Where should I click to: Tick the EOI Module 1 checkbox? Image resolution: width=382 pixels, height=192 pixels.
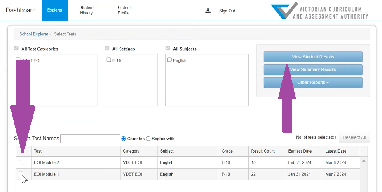point(21,174)
